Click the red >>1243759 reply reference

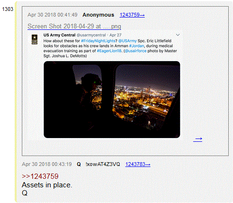40,176
